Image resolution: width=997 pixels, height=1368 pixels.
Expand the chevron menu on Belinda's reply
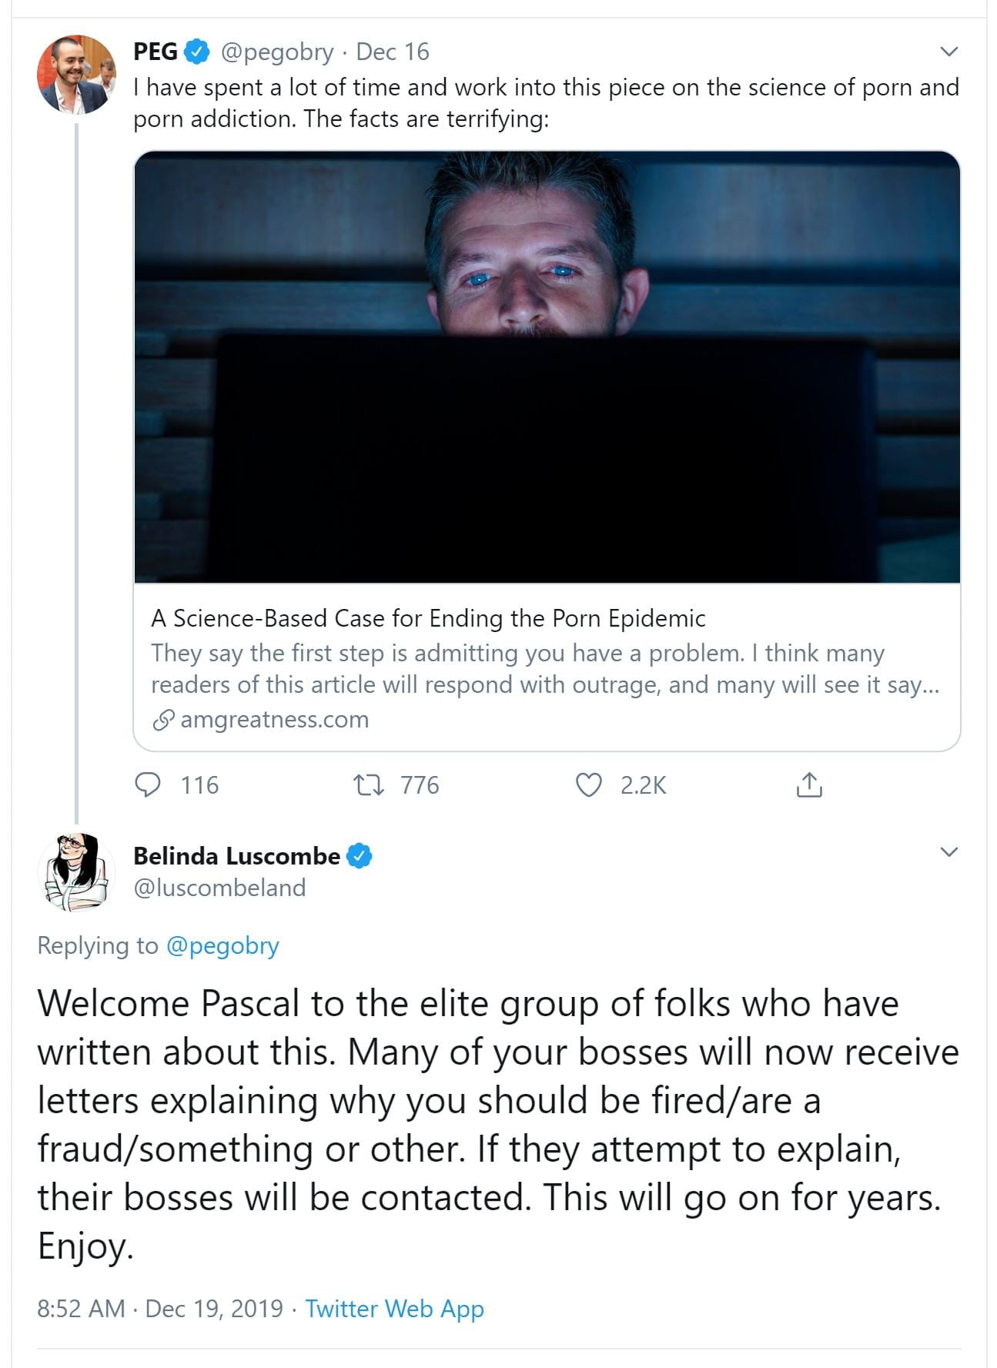(x=949, y=852)
